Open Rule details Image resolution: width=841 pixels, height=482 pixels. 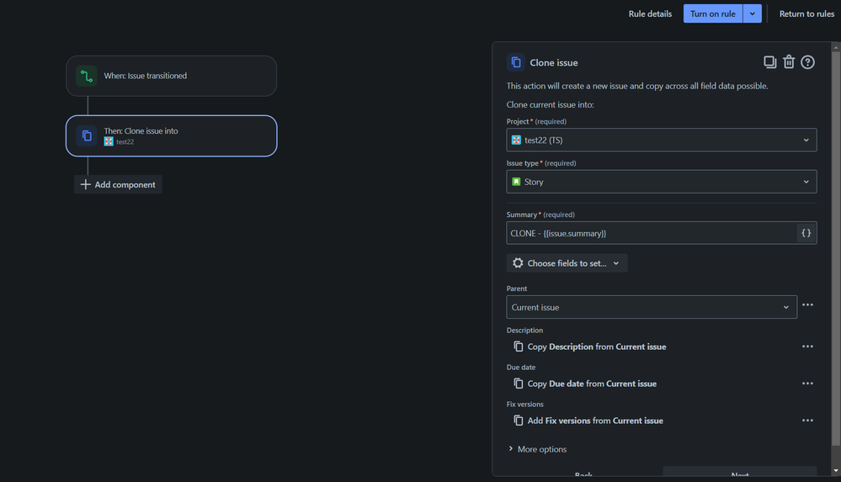click(x=650, y=14)
